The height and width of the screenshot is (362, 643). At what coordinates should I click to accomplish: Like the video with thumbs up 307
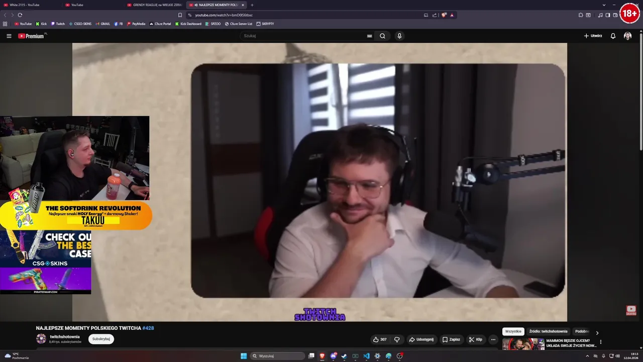tap(380, 339)
